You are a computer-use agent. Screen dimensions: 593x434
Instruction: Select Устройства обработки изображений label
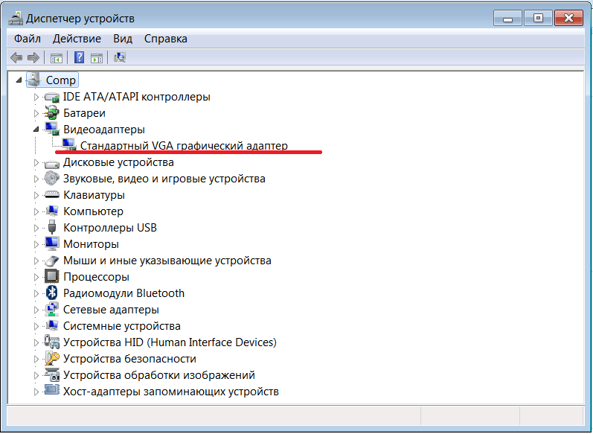(x=158, y=375)
